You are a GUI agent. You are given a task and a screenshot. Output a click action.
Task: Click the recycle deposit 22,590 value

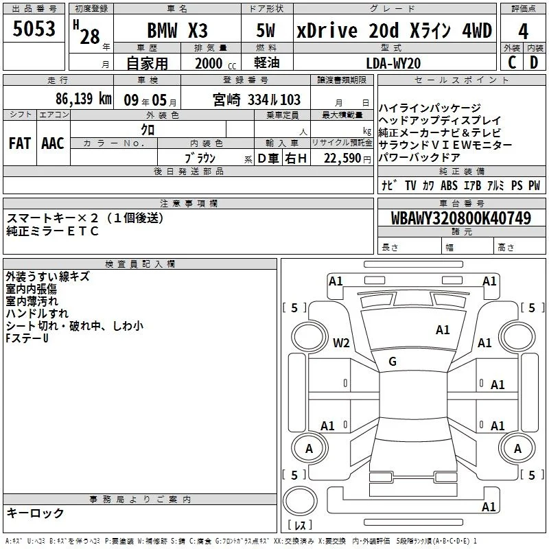point(342,159)
